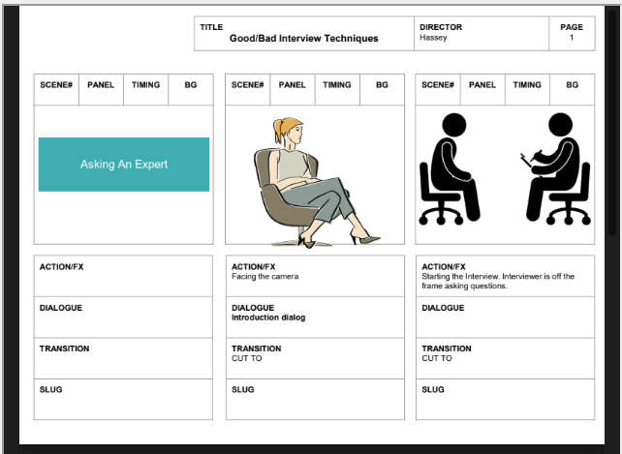
Task: Select the Director field showing 'Hassey'
Action: click(481, 34)
